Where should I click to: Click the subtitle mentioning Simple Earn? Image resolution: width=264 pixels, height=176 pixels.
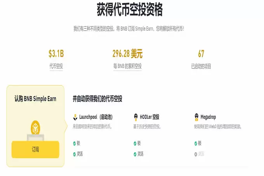tap(129, 29)
